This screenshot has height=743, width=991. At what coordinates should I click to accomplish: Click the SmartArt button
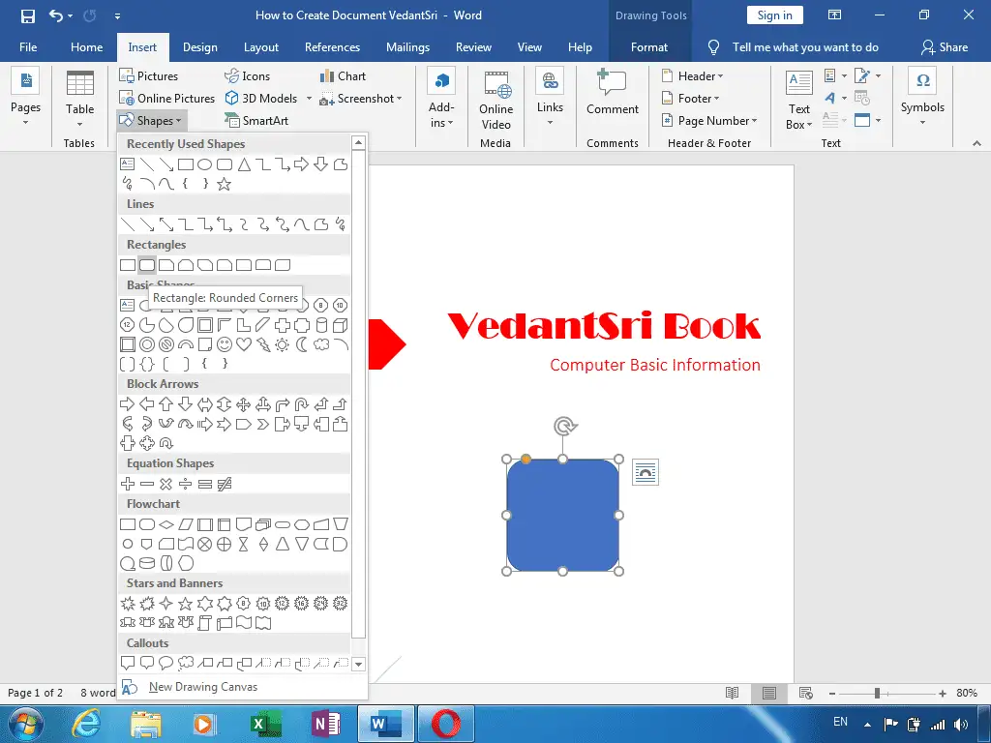click(256, 121)
